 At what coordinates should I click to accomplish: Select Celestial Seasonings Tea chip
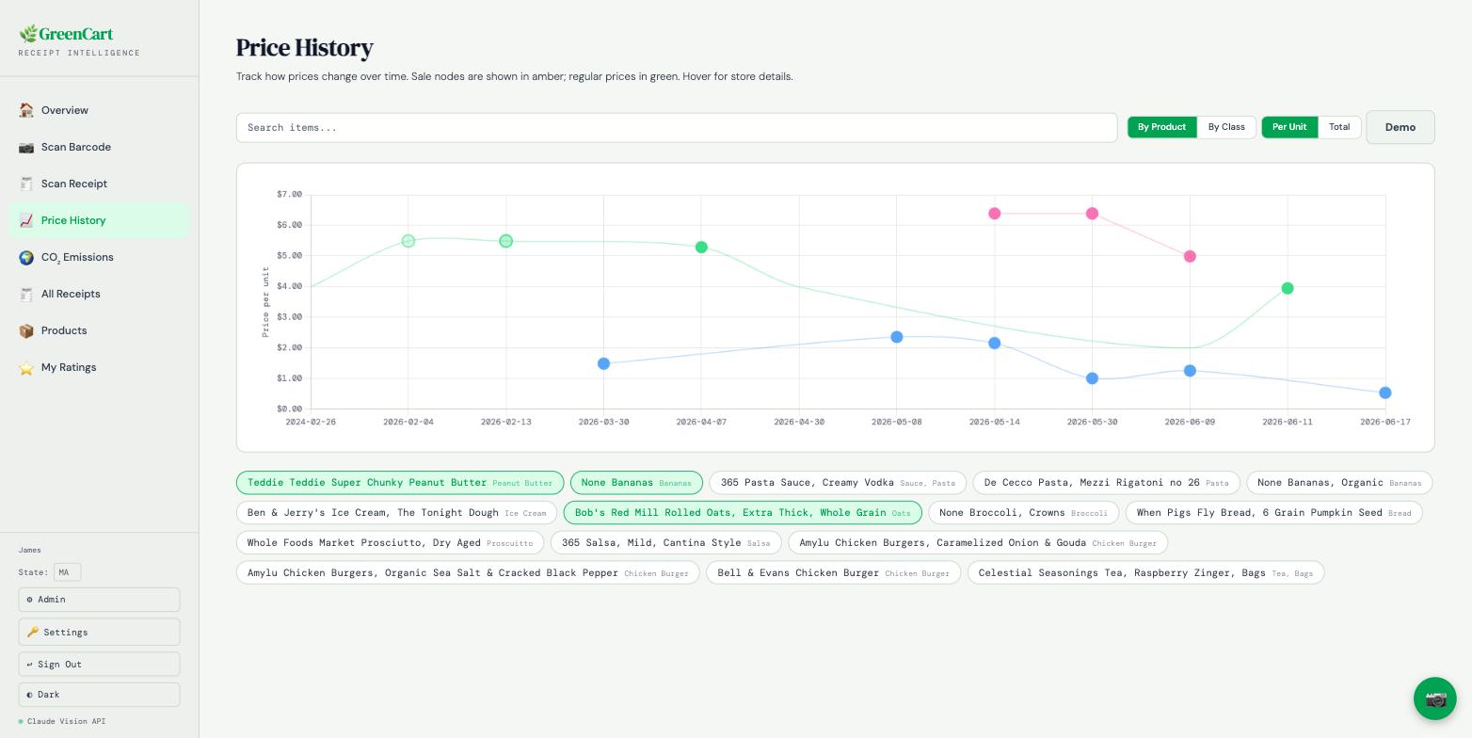1145,573
